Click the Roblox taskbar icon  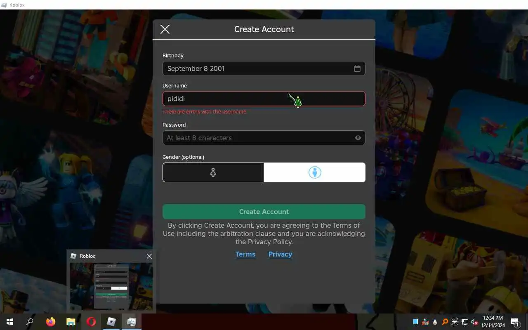pyautogui.click(x=111, y=322)
